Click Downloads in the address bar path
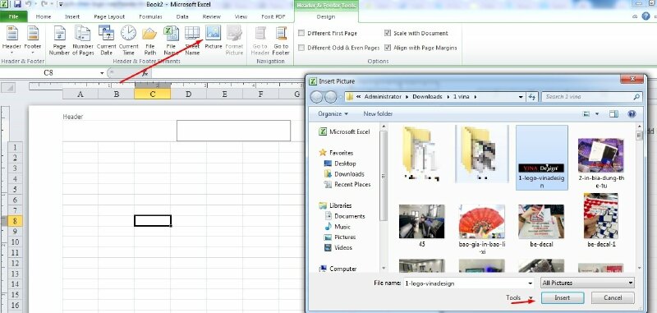Viewport: 657px width, 313px height. coord(427,97)
